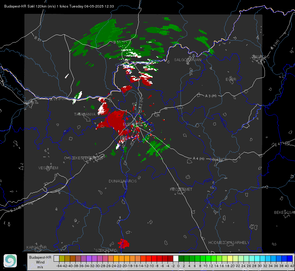
Task: Click the HÓDMEZŐVÁSÁRHELY city label
Action: [229, 243]
